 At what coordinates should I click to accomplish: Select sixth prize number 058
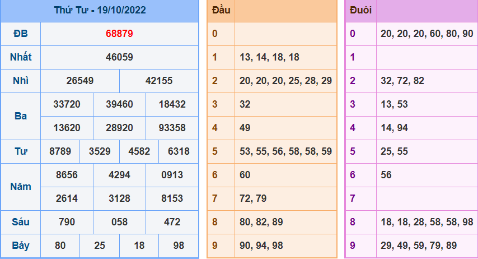120,222
